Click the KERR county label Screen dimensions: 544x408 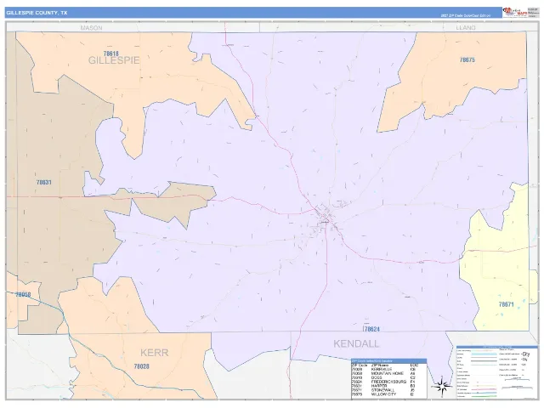(155, 353)
